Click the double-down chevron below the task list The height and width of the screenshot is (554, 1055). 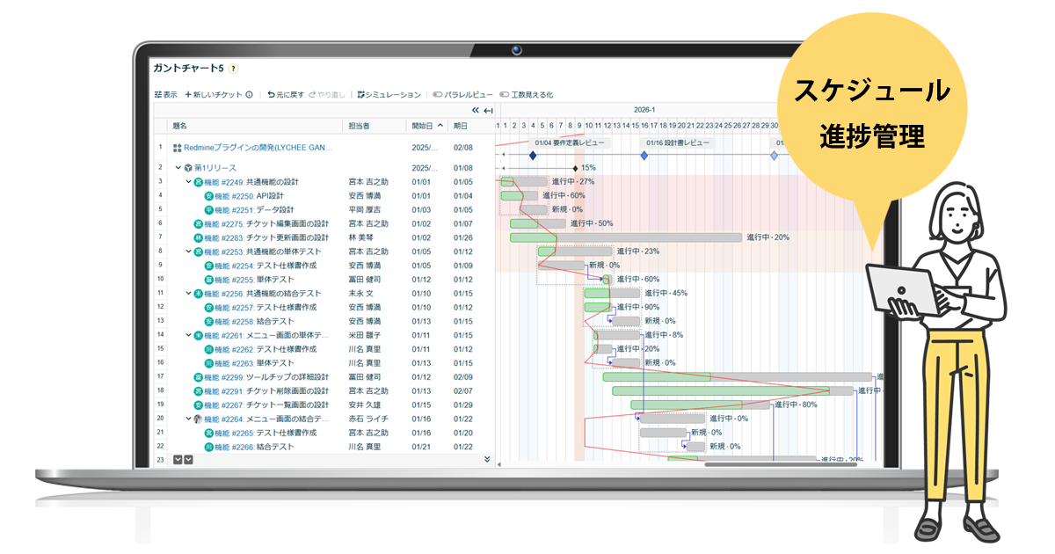(x=486, y=459)
